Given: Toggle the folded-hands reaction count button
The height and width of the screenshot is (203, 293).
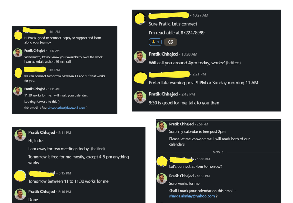Looking at the screenshot, I should pyautogui.click(x=155, y=42).
